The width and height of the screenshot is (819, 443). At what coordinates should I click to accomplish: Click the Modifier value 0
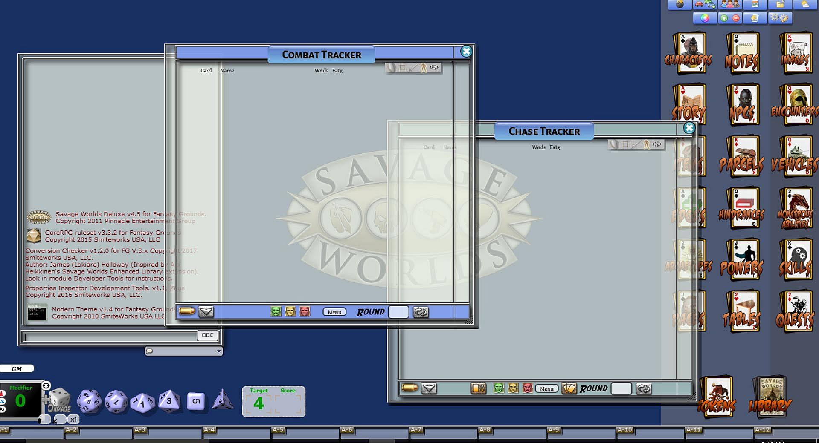point(20,401)
